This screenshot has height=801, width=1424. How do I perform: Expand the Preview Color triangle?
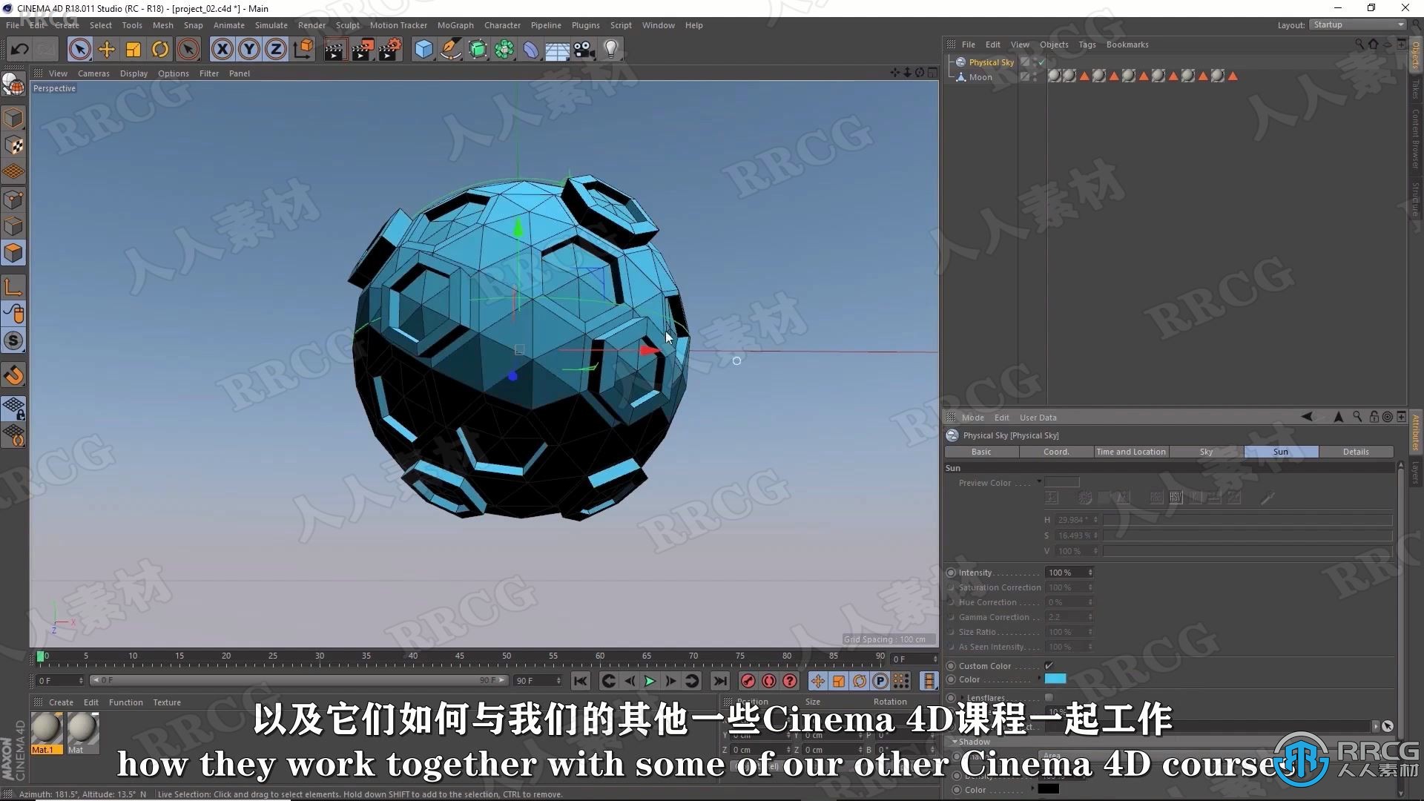(x=1039, y=482)
